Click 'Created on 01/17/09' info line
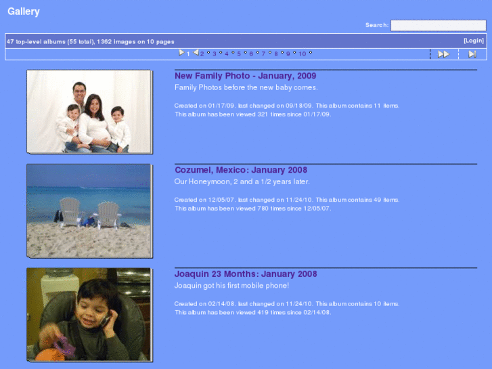492x369 pixels. 287,106
